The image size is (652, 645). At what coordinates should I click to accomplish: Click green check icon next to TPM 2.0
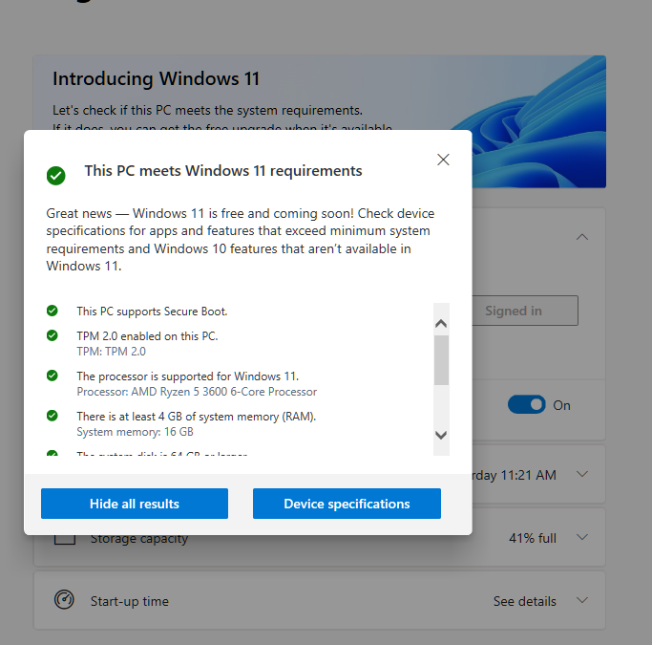[x=52, y=335]
